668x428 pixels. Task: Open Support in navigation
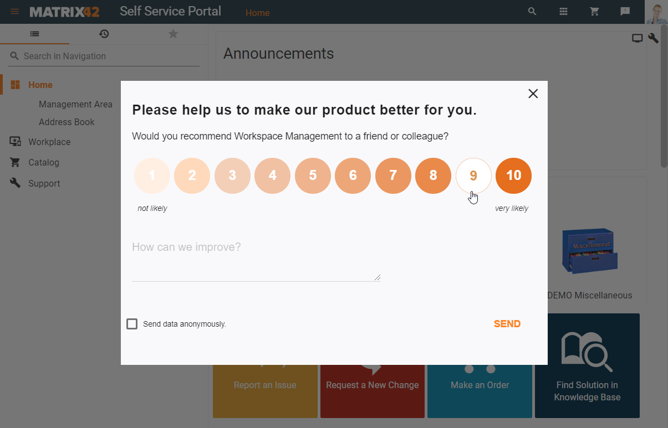click(x=44, y=183)
